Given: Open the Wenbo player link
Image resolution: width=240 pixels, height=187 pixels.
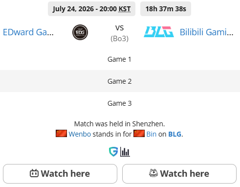Looking at the screenshot, I should click(80, 134).
